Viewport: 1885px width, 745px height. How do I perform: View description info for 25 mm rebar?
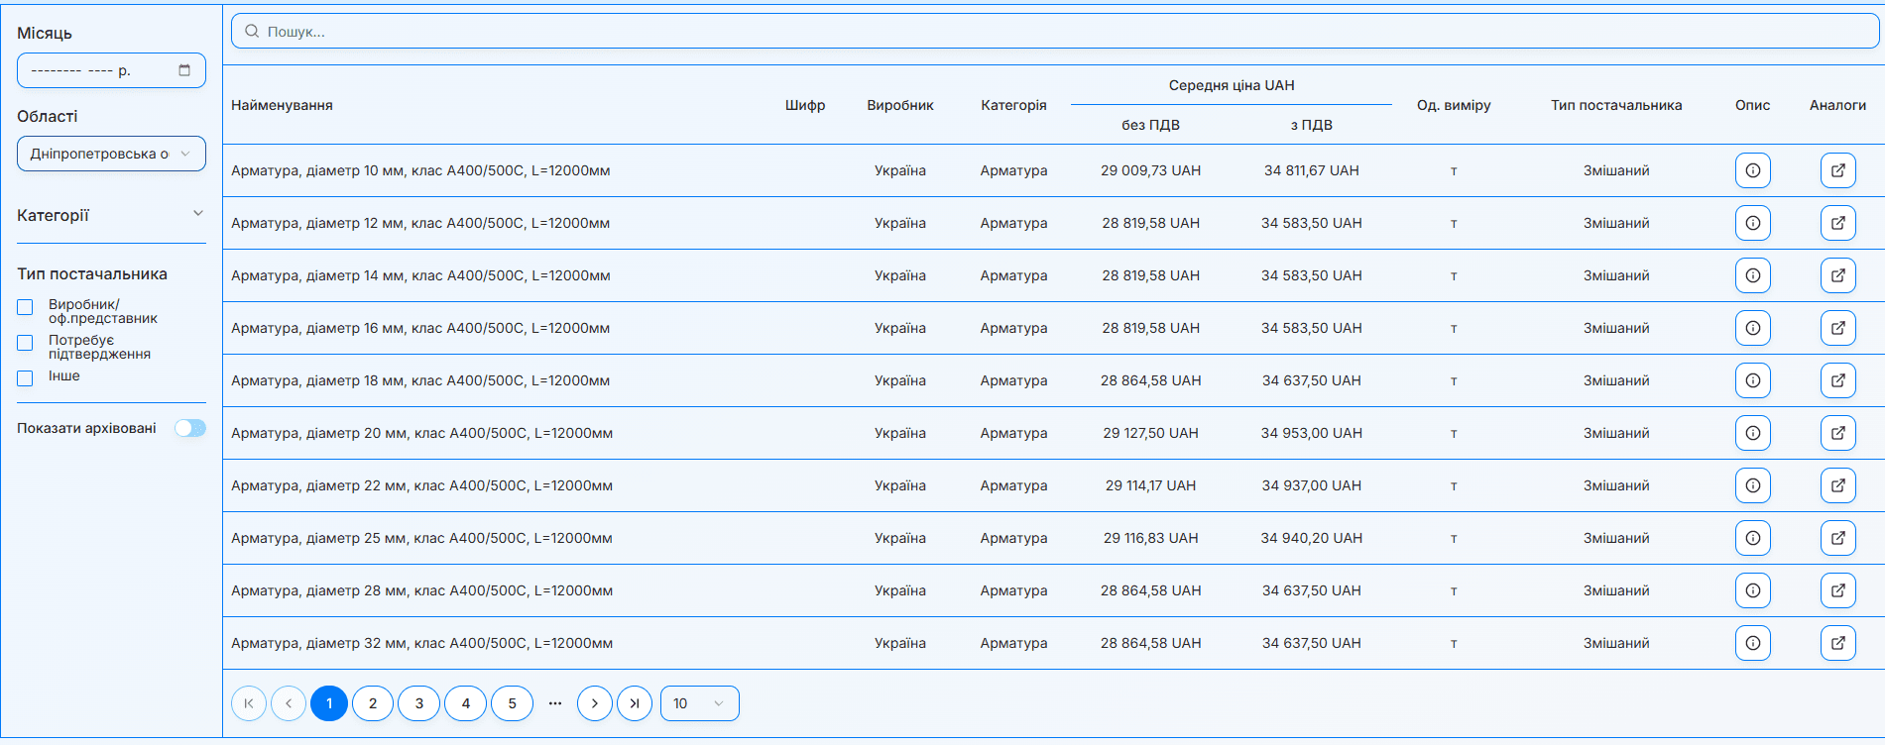click(x=1752, y=538)
